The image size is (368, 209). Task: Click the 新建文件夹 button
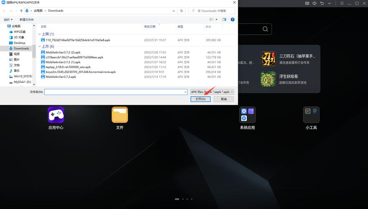26,20
